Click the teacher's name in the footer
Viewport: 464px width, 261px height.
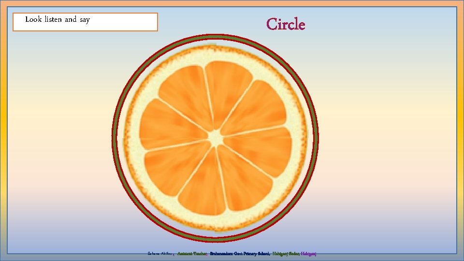(x=160, y=254)
